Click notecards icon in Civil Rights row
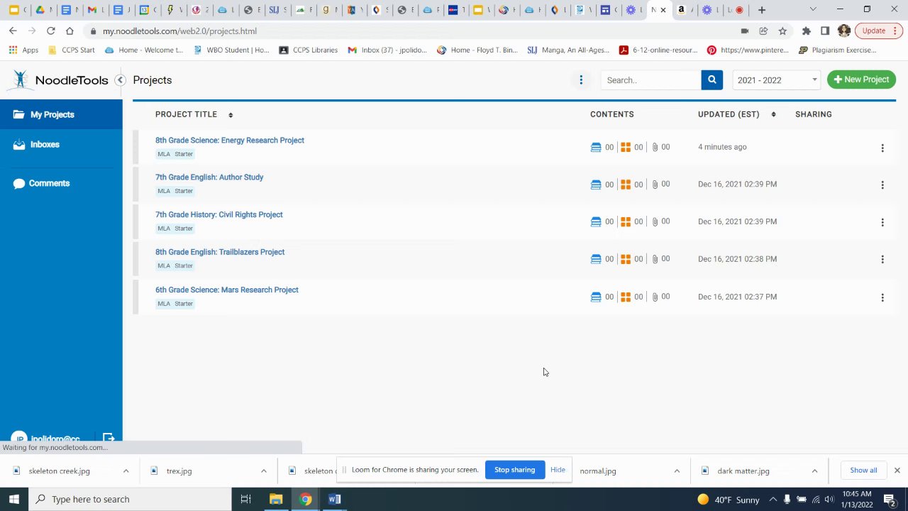Screen dimensions: 908x511 click(x=626, y=222)
